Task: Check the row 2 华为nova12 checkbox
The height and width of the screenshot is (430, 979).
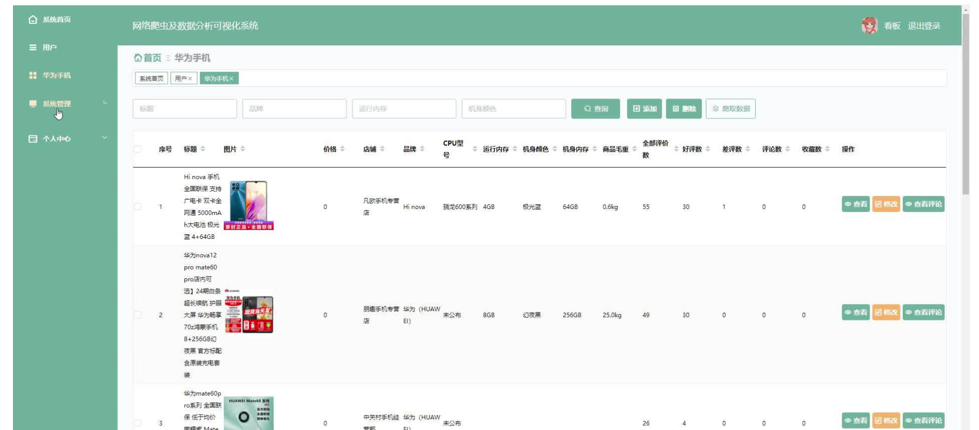Action: pos(138,315)
